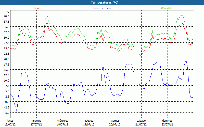Click the 20/07/12 date under viernes
204x127 pixels.
(115, 124)
